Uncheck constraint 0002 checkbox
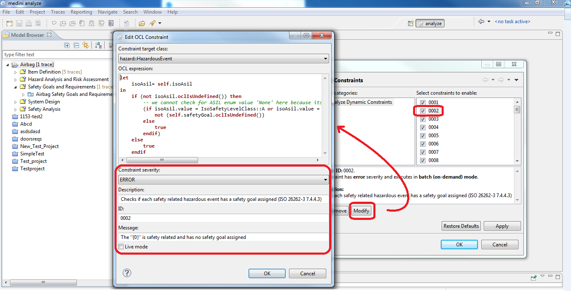 423,111
